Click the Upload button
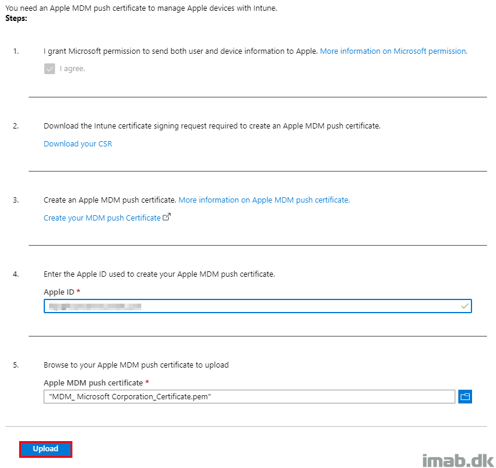 [x=45, y=449]
